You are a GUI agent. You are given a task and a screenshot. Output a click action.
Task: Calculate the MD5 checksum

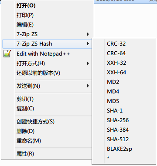point(113,101)
